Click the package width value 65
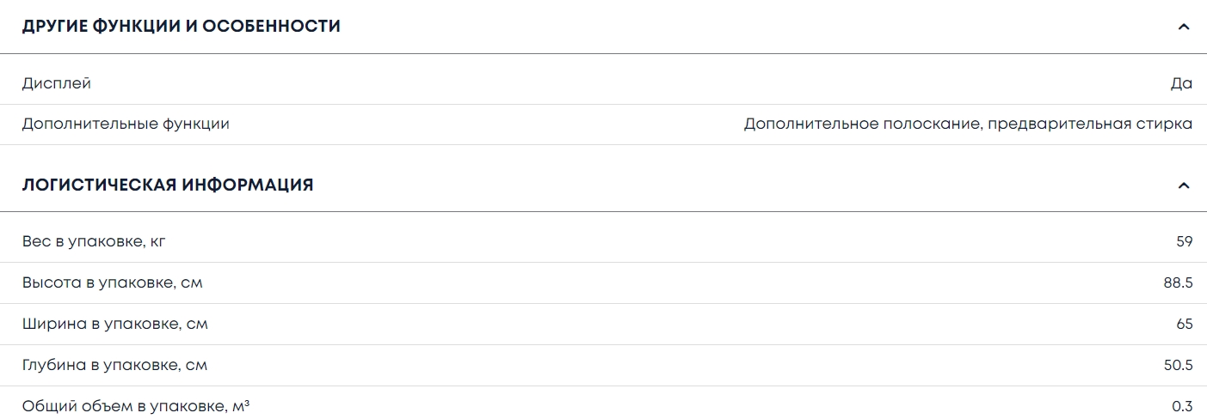Image resolution: width=1207 pixels, height=419 pixels. tap(1184, 324)
